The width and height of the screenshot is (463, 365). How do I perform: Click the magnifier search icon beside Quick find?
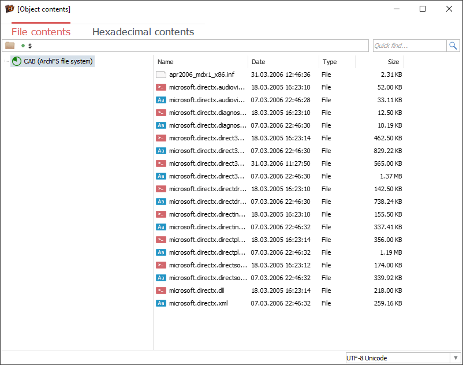pyautogui.click(x=453, y=46)
